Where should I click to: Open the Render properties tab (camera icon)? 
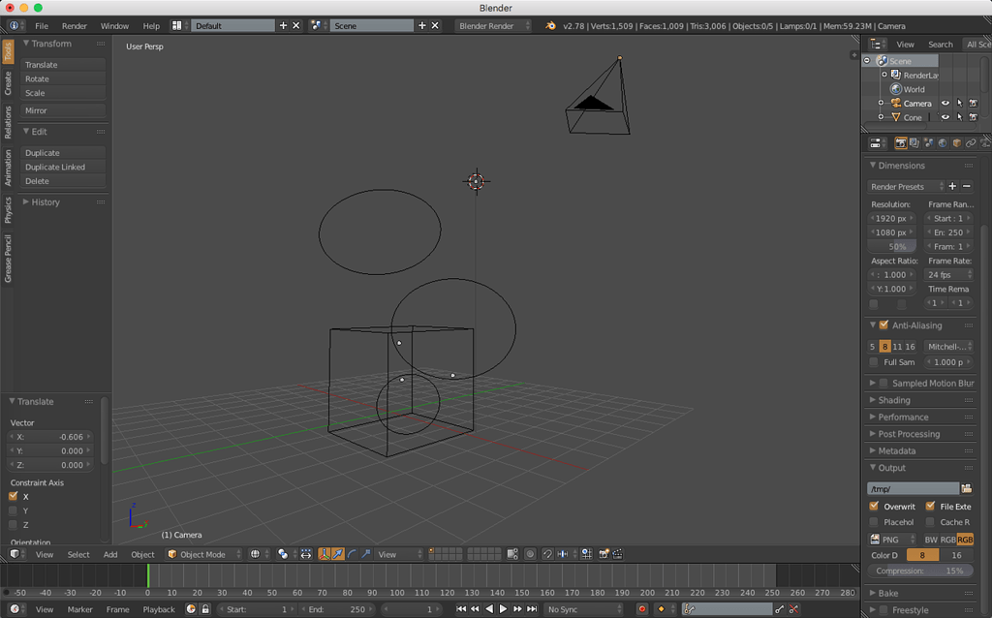coord(901,142)
